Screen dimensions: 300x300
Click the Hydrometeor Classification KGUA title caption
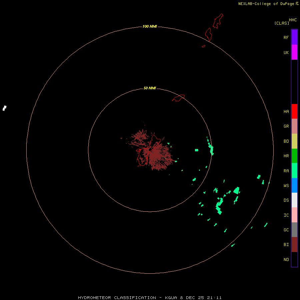[150, 298]
